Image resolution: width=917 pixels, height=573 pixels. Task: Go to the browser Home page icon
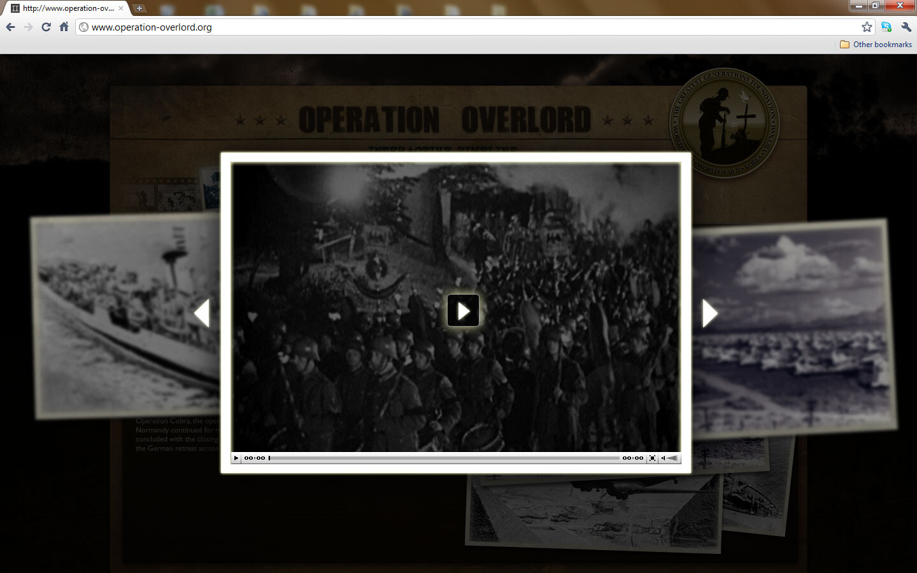click(64, 27)
